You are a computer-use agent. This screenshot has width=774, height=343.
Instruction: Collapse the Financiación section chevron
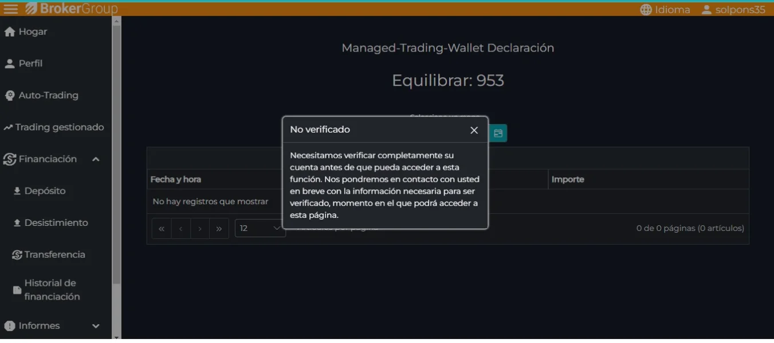click(96, 159)
